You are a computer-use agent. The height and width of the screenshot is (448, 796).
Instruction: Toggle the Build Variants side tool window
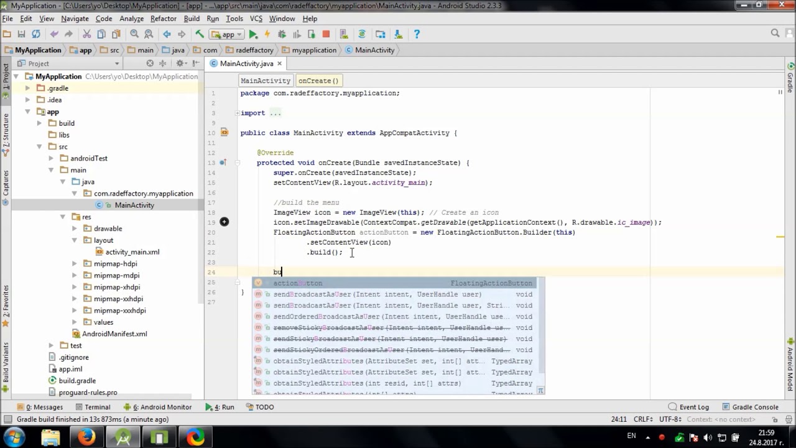click(6, 366)
